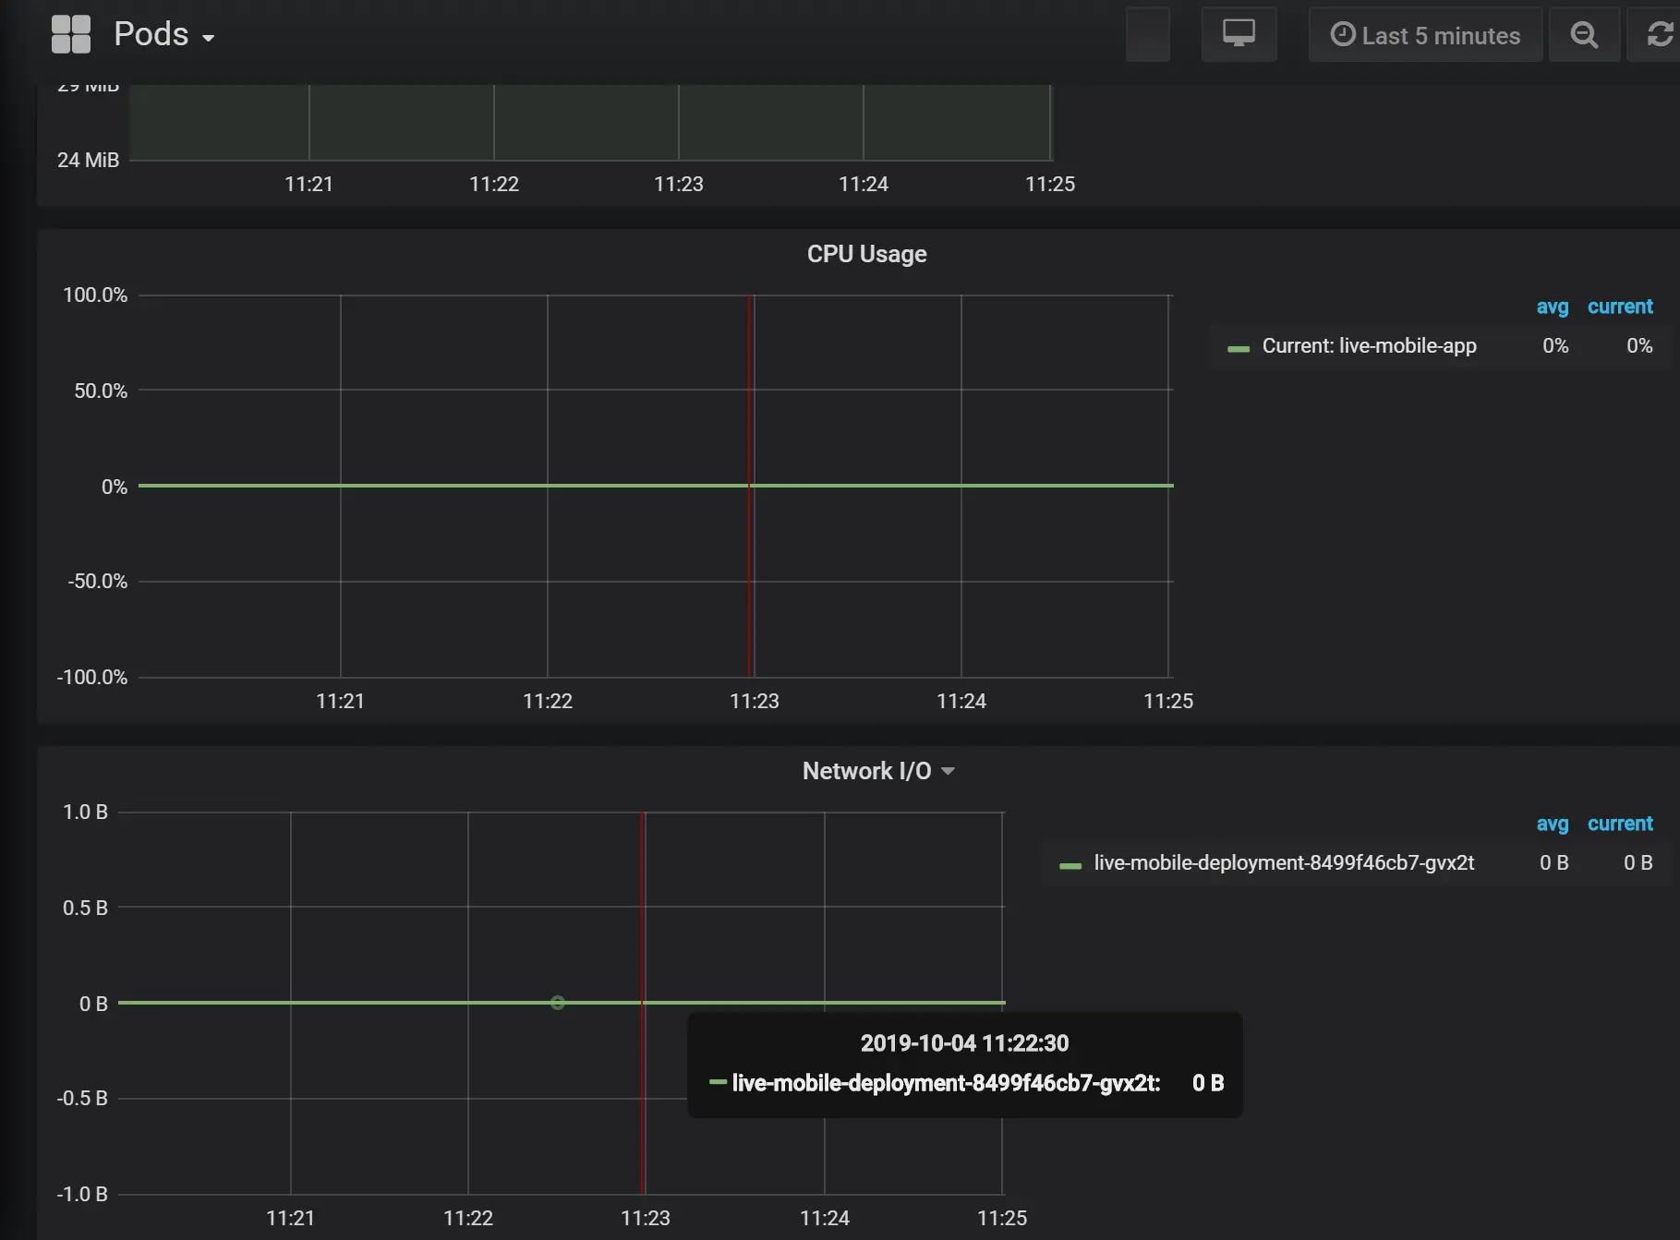The height and width of the screenshot is (1240, 1680).
Task: Open color picker for live-mobile-deployment legend series
Action: tap(1070, 866)
